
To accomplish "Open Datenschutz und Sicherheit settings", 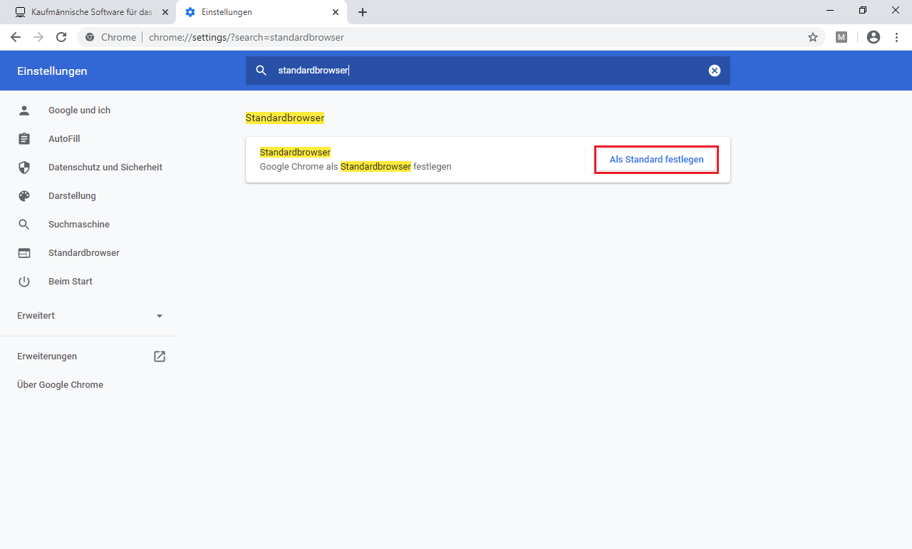I will (105, 168).
